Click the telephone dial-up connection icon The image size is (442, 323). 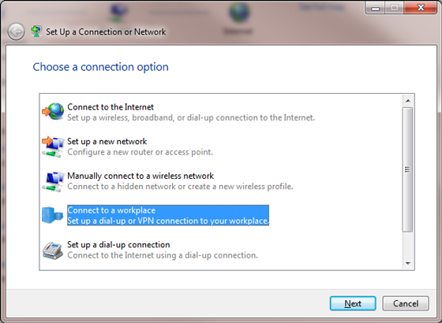coord(53,251)
